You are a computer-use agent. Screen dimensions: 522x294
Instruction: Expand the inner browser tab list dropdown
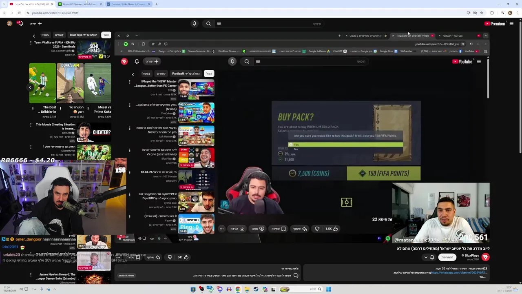click(485, 36)
